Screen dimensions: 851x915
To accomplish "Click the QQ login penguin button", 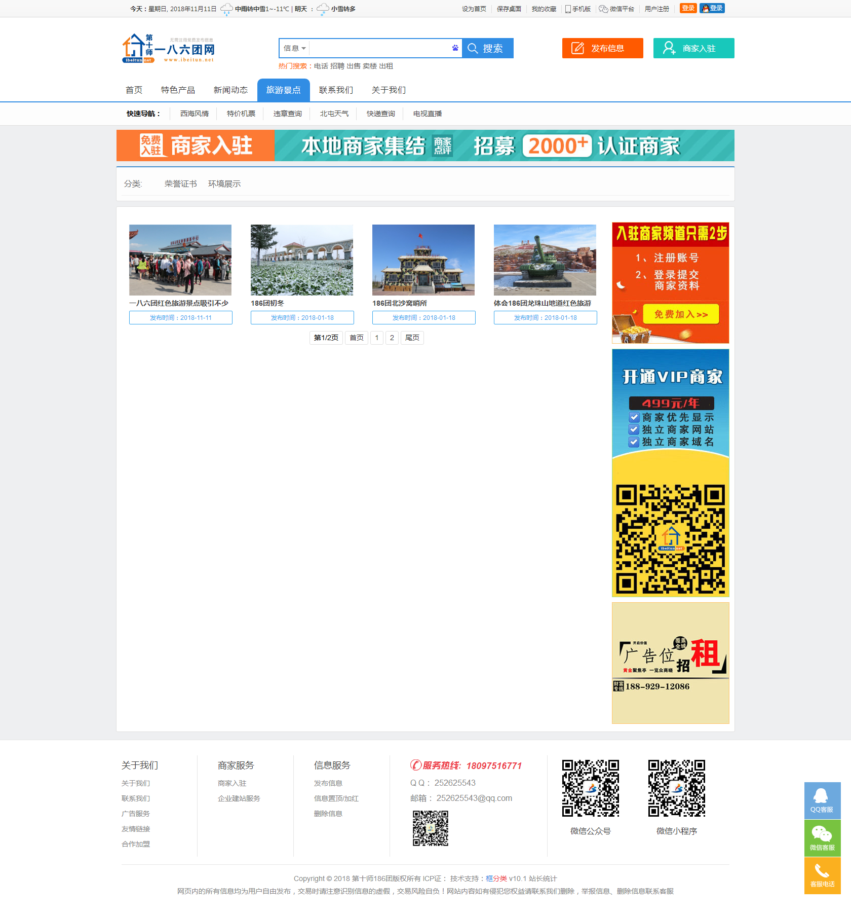I will pos(712,8).
